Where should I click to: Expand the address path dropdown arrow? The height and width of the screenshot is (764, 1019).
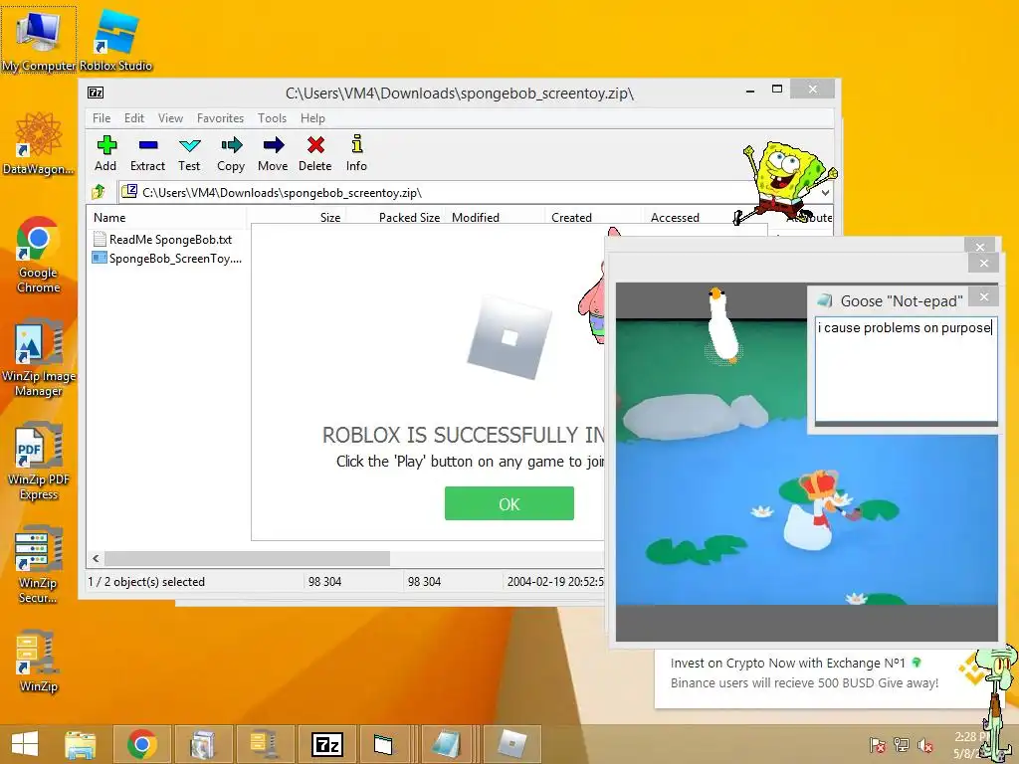[825, 192]
